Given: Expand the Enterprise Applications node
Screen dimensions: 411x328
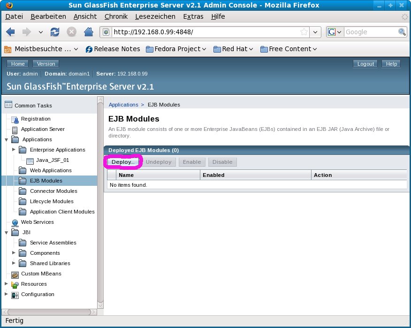Looking at the screenshot, I should [x=14, y=150].
